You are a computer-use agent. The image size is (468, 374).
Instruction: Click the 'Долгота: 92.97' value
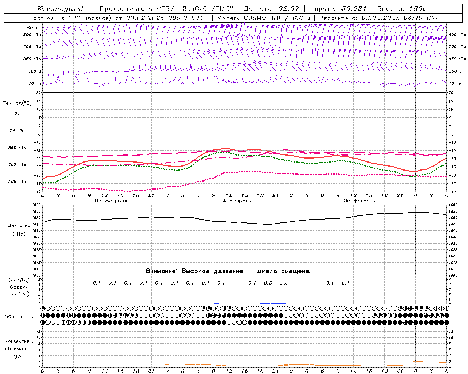271,9
